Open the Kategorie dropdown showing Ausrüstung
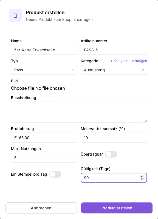The width and height of the screenshot is (158, 219). [x=114, y=70]
